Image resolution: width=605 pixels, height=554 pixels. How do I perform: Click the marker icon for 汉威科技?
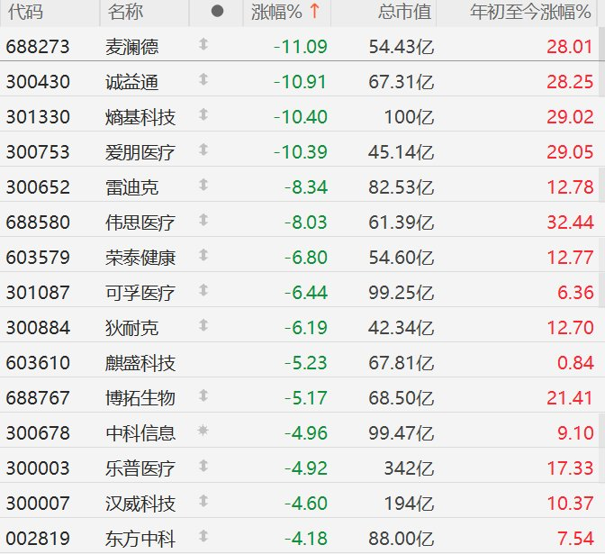click(x=203, y=501)
